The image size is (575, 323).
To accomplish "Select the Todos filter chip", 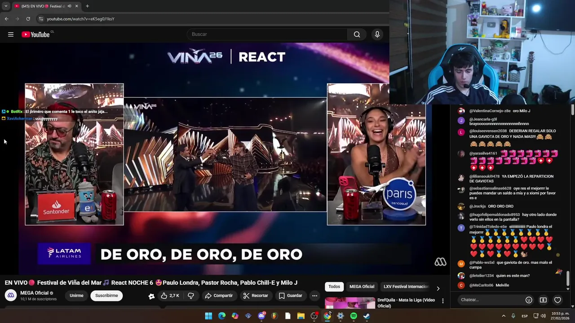I will [334, 287].
